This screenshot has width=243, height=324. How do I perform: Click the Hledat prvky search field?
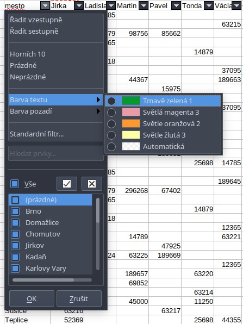pyautogui.click(x=56, y=153)
